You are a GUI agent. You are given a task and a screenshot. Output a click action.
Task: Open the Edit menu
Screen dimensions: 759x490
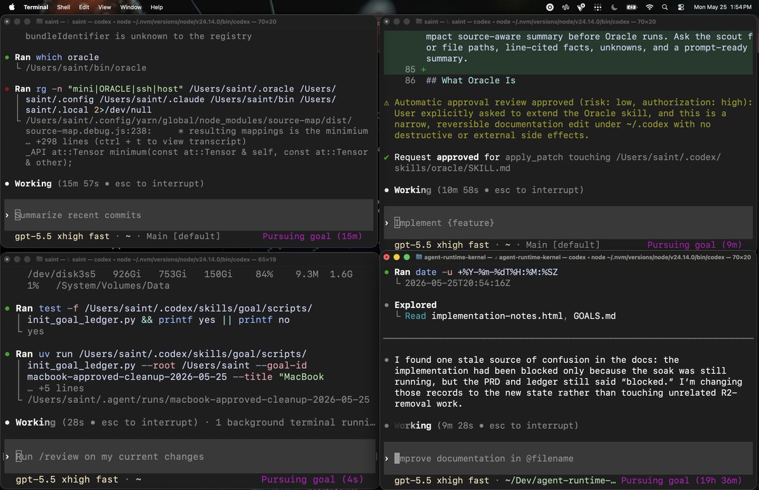pos(84,7)
